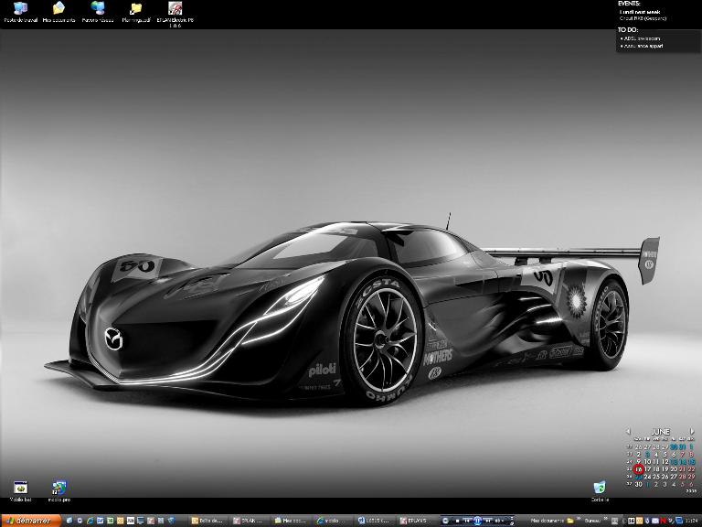Select the red-circled date 16 in calendar
This screenshot has width=702, height=527.
638,469
